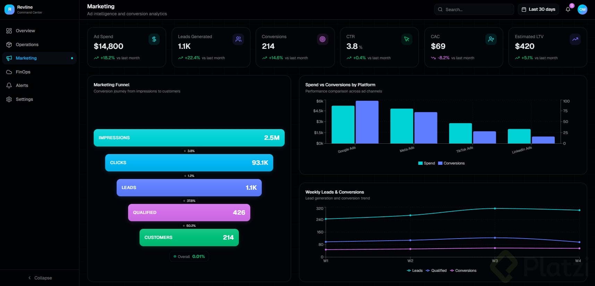Select the Clicks funnel stage bar
The width and height of the screenshot is (595, 286).
click(189, 163)
